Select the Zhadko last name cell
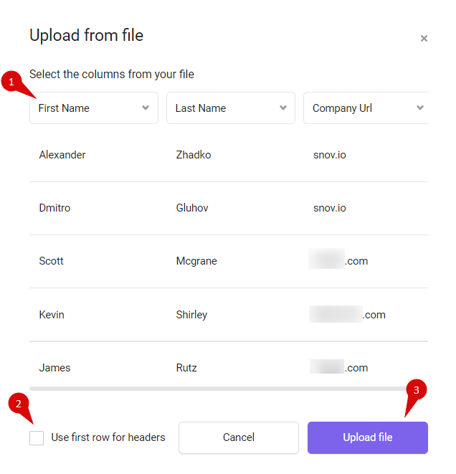 [x=194, y=155]
